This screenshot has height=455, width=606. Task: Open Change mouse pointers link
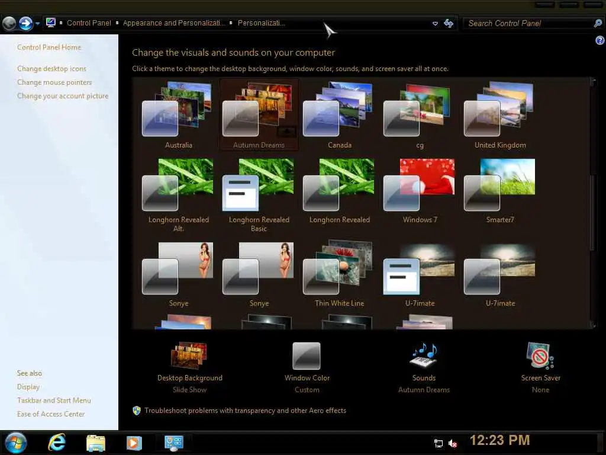click(x=54, y=82)
